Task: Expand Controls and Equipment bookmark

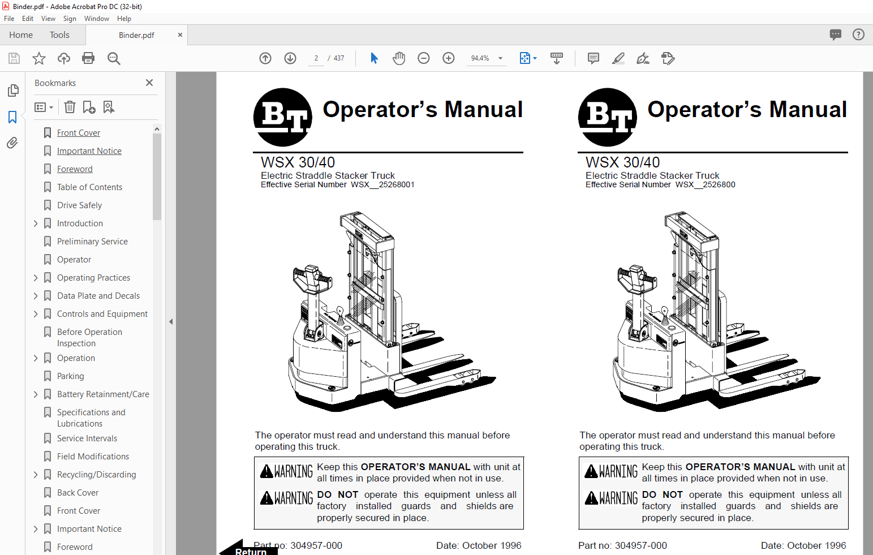Action: pyautogui.click(x=36, y=314)
